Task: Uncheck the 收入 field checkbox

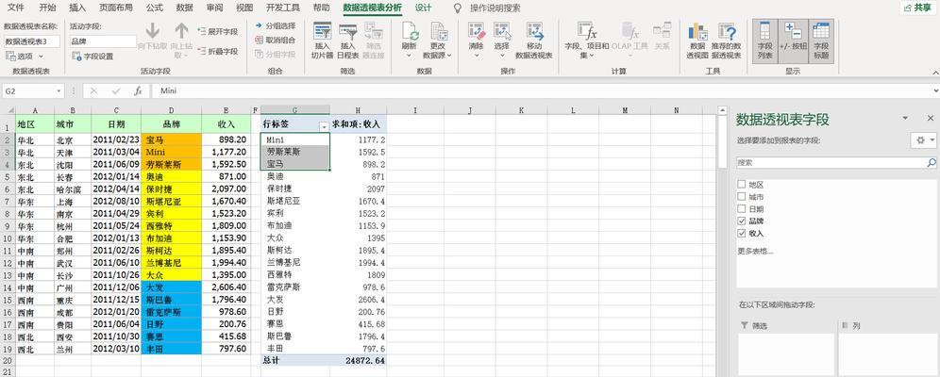Action: click(x=742, y=233)
